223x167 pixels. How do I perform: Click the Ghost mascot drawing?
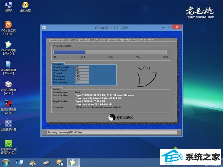[147, 76]
